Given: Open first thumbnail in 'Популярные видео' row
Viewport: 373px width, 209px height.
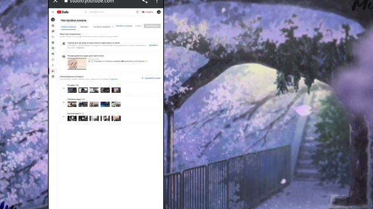Looking at the screenshot, I should pyautogui.click(x=72, y=105).
